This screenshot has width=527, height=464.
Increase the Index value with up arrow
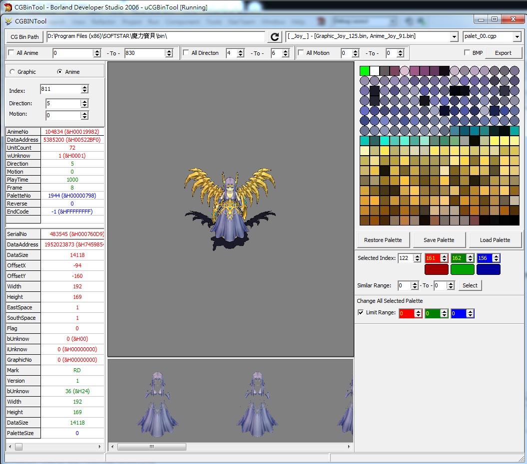point(84,87)
